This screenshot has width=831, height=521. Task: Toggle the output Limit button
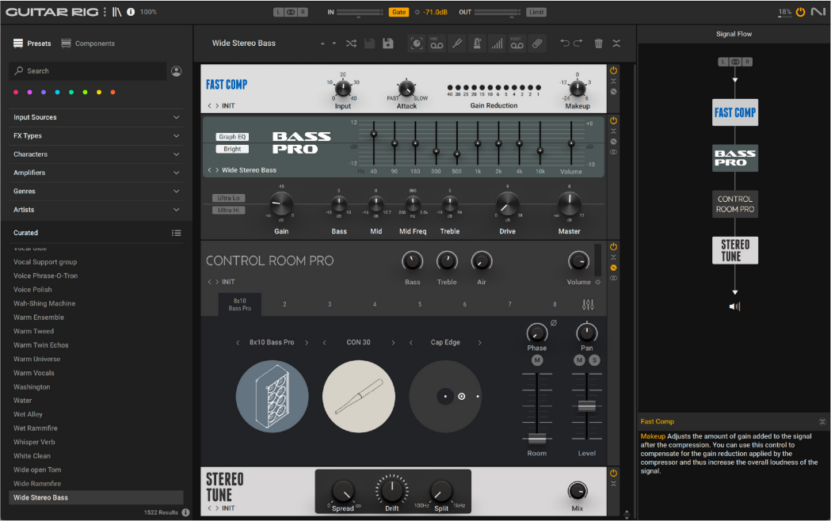click(x=536, y=12)
